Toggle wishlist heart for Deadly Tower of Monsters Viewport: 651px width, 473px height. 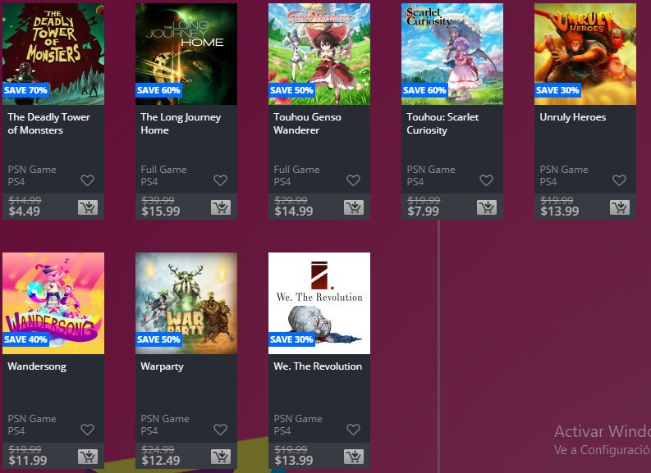[87, 180]
